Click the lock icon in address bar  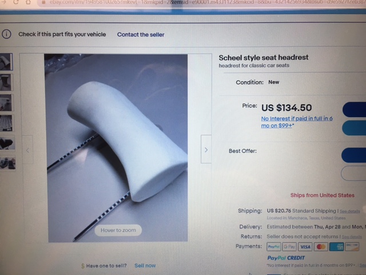[43, 2]
